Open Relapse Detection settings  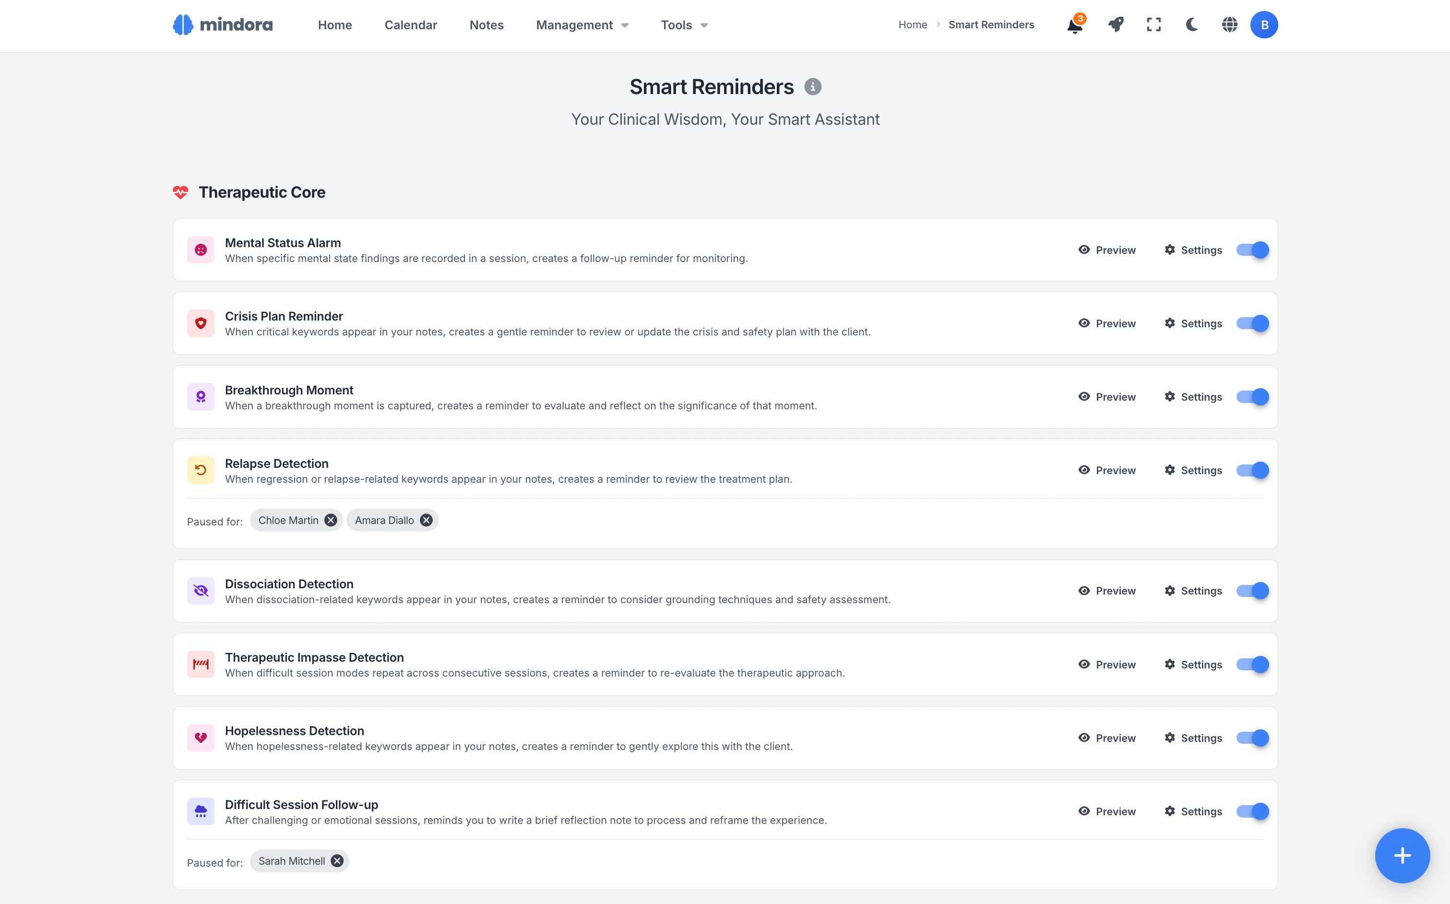coord(1193,470)
